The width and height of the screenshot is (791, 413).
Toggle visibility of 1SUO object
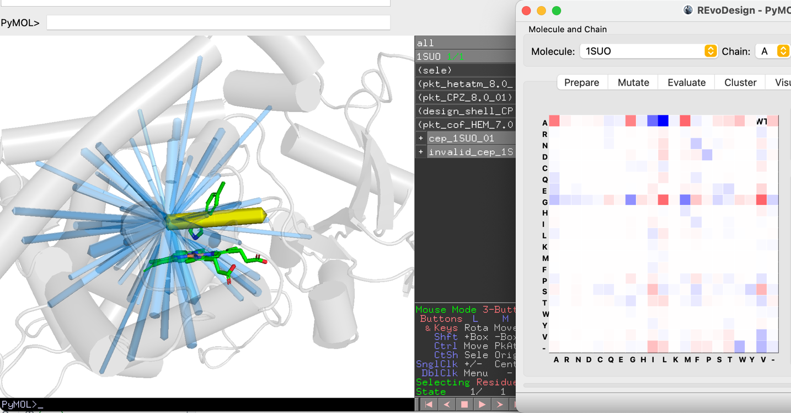tap(466, 56)
